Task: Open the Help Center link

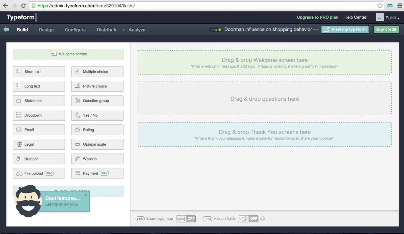Action: (x=355, y=17)
